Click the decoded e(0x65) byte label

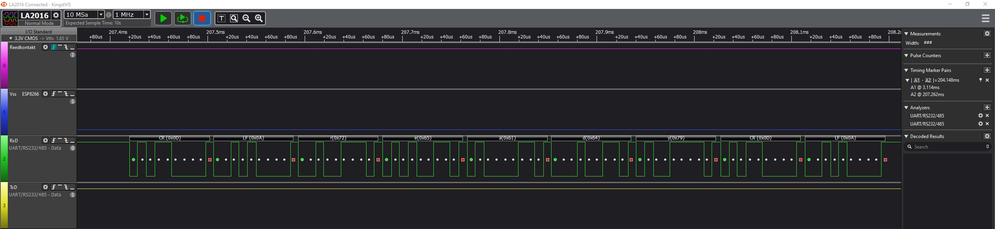(x=423, y=138)
